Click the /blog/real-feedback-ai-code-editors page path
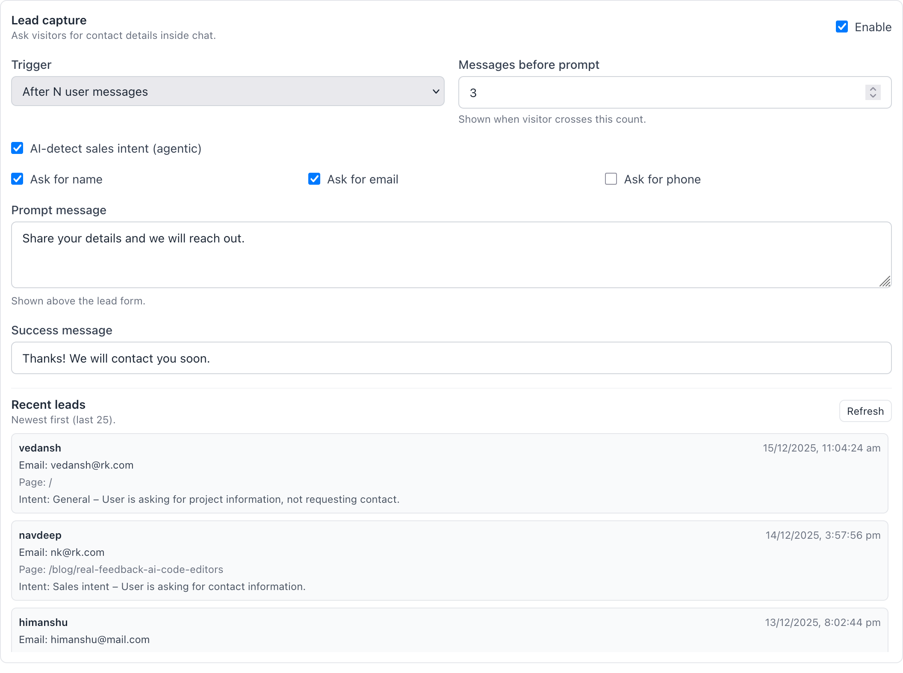Screen dimensions: 903x673 click(136, 570)
